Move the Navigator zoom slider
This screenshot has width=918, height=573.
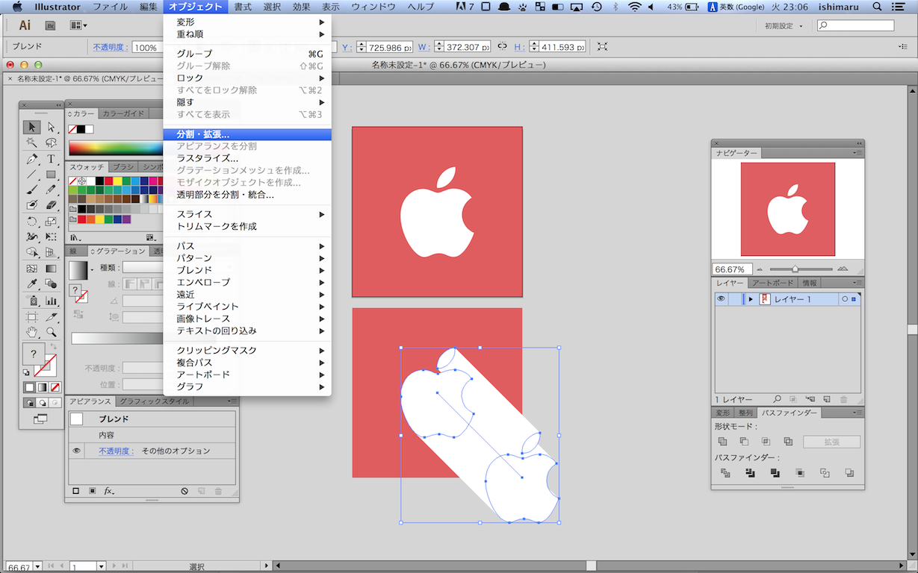click(x=795, y=269)
